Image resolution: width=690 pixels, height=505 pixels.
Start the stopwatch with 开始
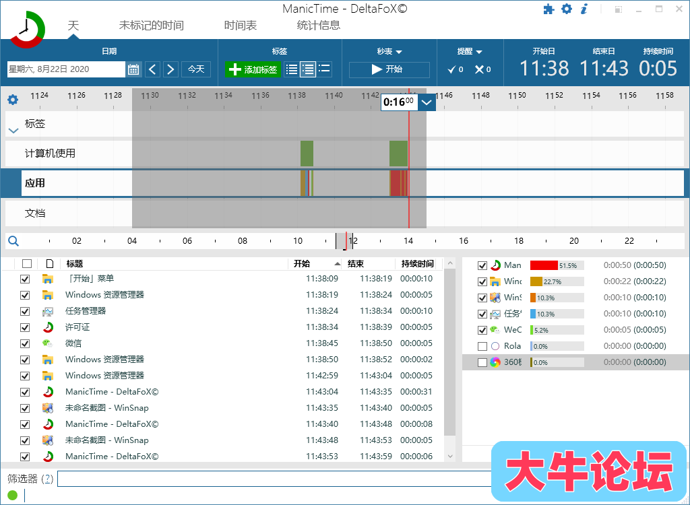(389, 69)
